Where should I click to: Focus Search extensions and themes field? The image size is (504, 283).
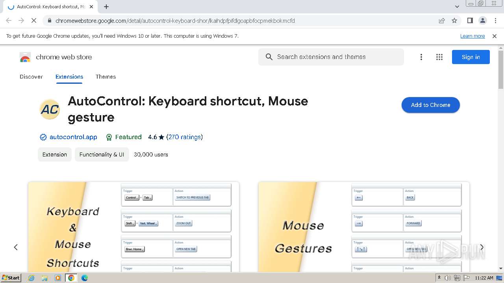click(331, 57)
